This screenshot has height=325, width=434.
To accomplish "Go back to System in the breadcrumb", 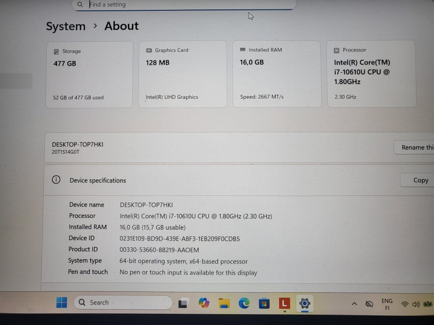I will [x=66, y=27].
